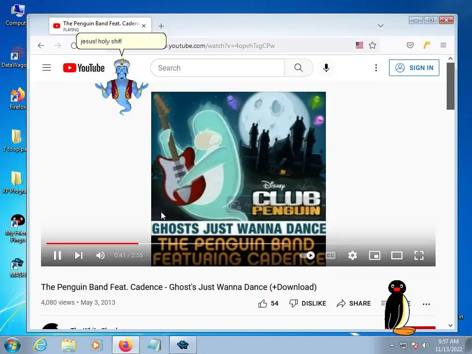This screenshot has height=354, width=472.
Task: Focus the YouTube Search field
Action: coord(217,68)
